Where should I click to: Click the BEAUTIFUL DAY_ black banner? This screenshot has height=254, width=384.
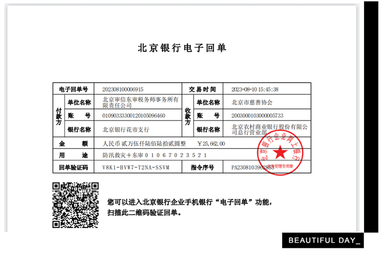(x=324, y=240)
